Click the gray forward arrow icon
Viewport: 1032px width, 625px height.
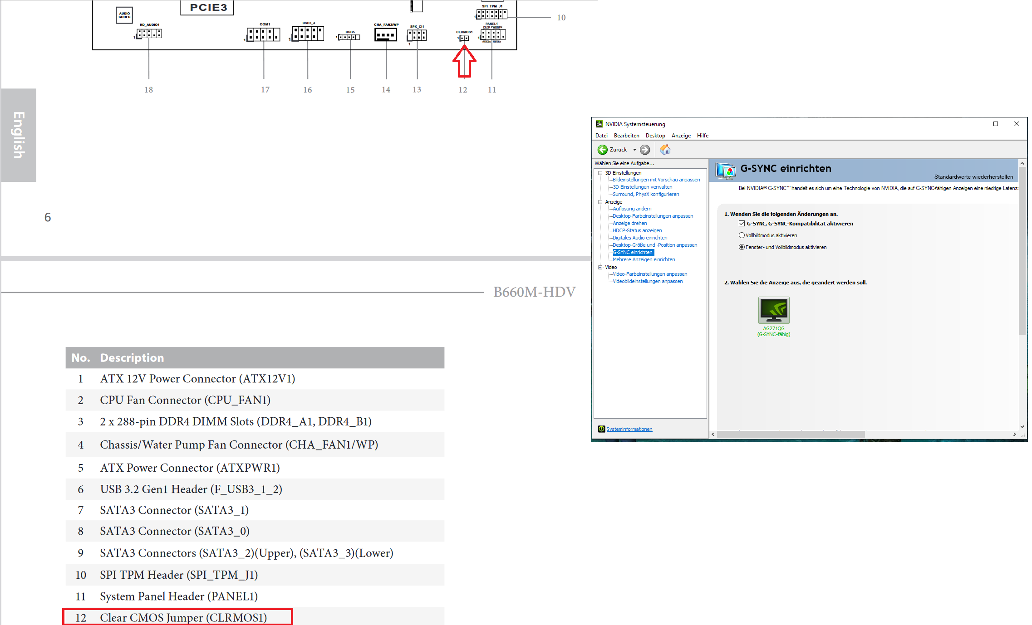(644, 150)
